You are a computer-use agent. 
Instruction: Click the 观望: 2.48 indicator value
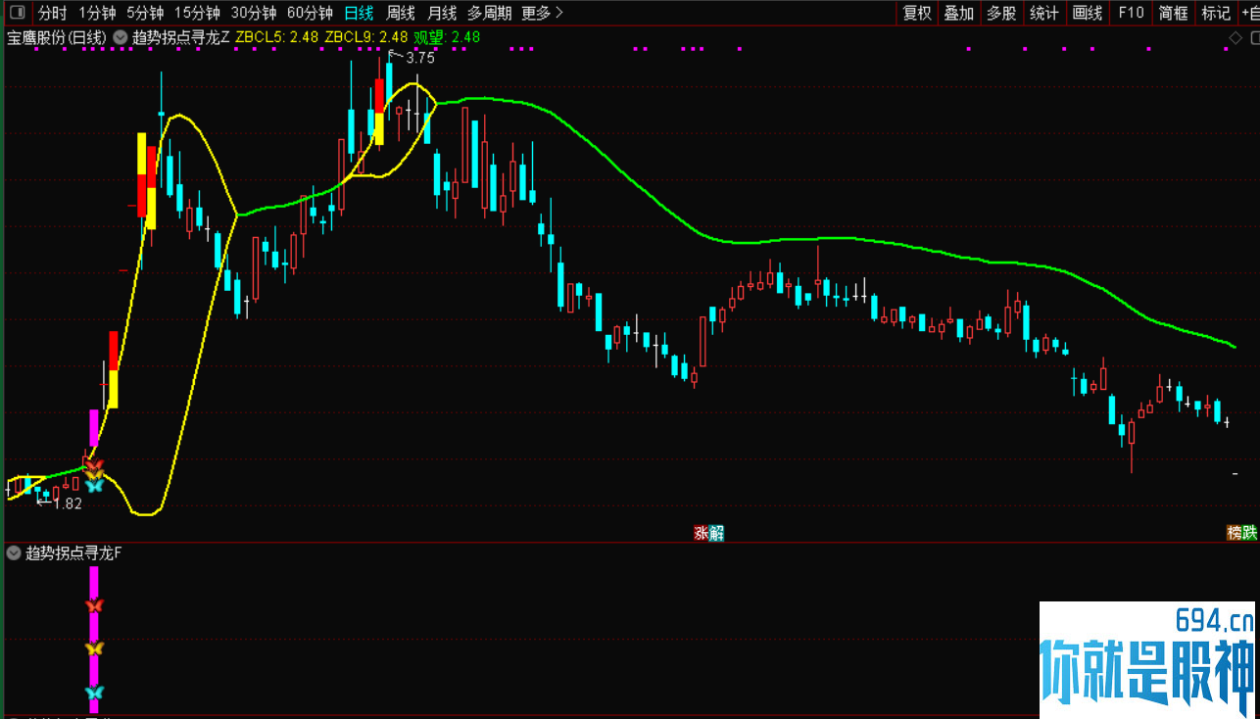[x=447, y=37]
